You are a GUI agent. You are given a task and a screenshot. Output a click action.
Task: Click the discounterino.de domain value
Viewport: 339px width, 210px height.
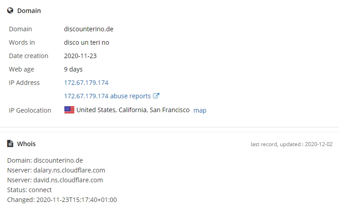(x=89, y=29)
